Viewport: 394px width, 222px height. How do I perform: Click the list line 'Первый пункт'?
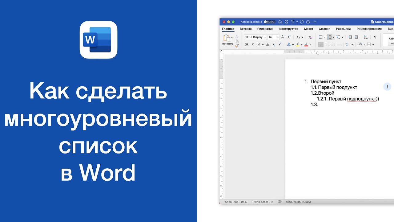point(326,81)
